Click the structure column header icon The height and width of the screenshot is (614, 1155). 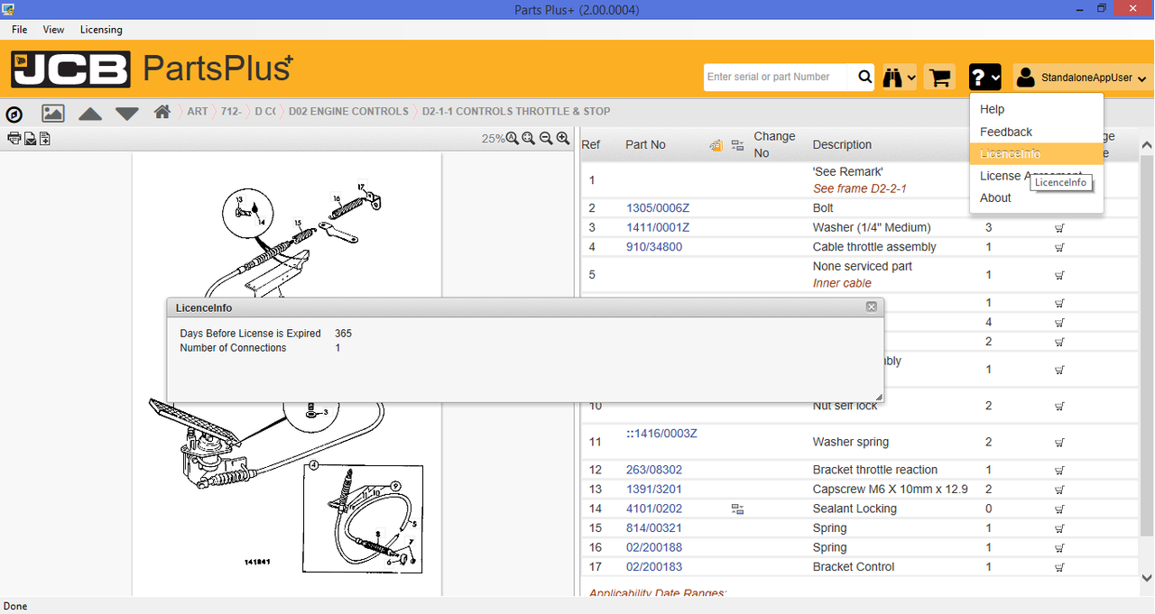pos(737,145)
